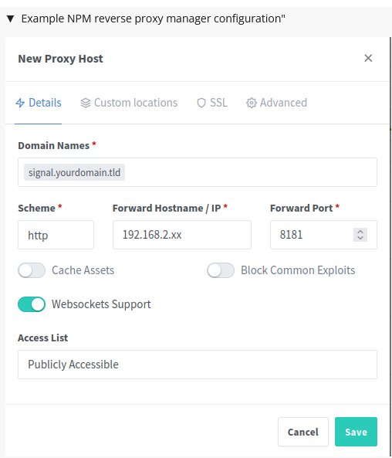The width and height of the screenshot is (392, 458).
Task: Click the lightning bolt Details icon
Action: click(x=20, y=103)
